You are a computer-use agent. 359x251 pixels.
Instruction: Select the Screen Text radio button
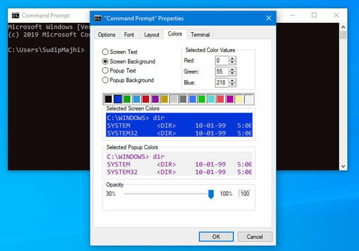106,52
